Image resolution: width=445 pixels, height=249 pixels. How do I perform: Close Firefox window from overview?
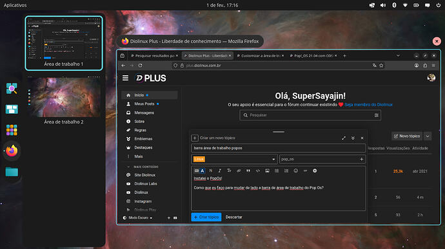(437, 41)
